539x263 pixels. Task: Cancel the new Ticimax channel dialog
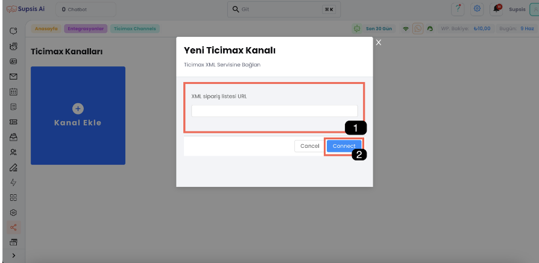[x=309, y=146]
